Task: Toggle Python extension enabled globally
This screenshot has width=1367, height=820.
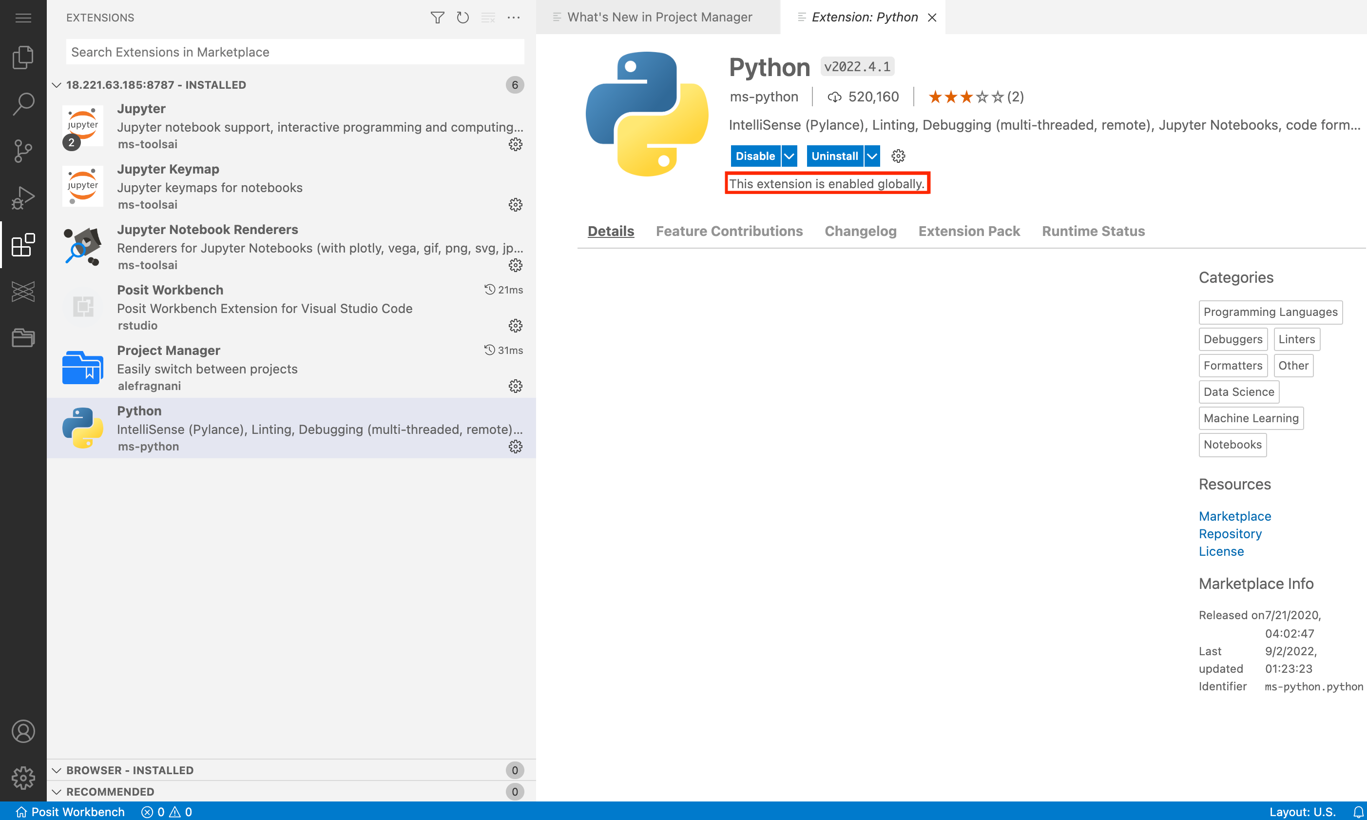Action: click(x=755, y=155)
